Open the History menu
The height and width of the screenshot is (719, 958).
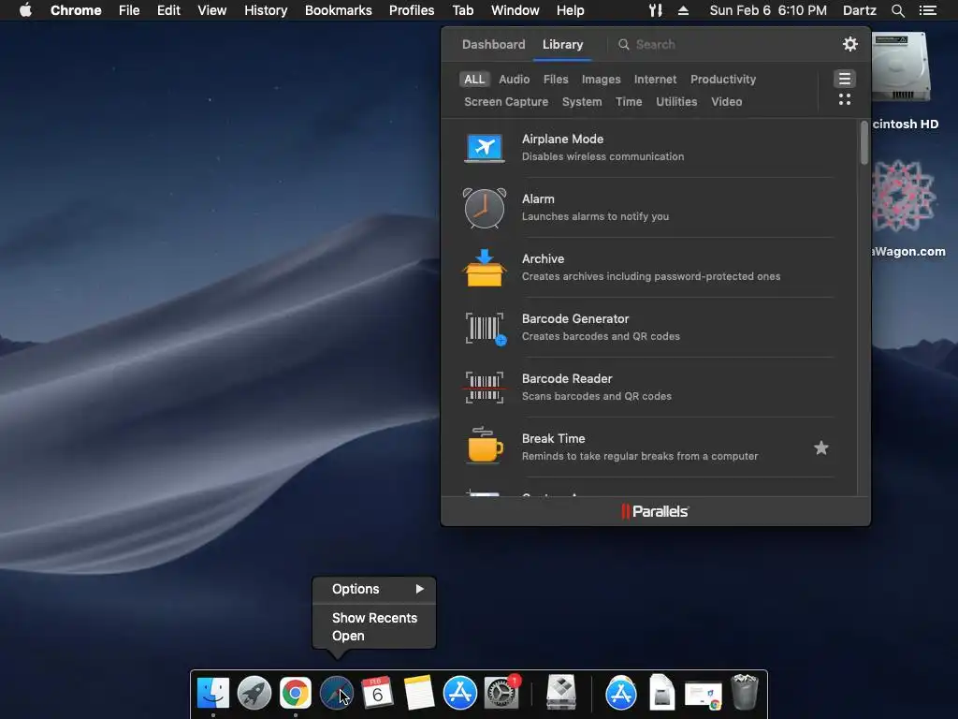point(266,10)
